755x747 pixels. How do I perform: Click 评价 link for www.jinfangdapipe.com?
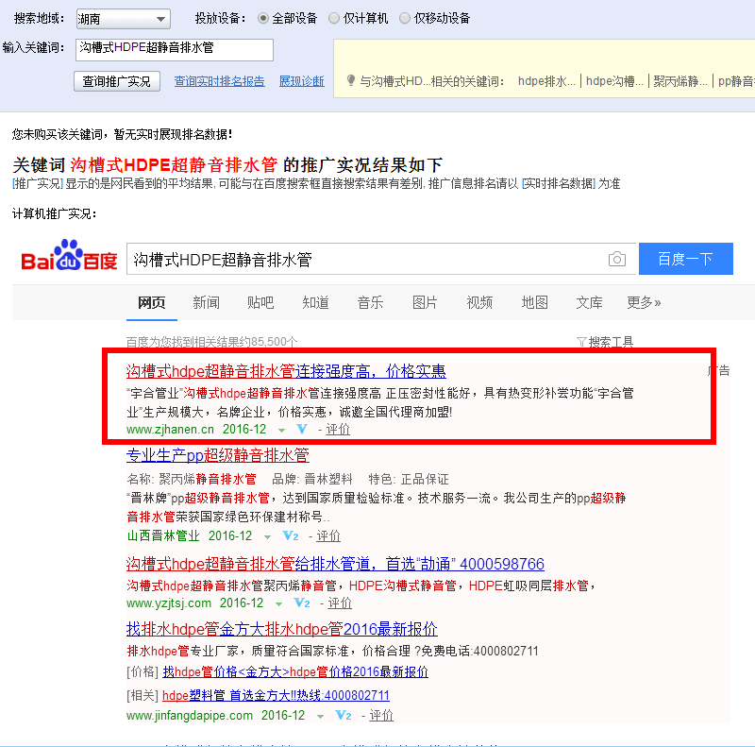pos(381,715)
